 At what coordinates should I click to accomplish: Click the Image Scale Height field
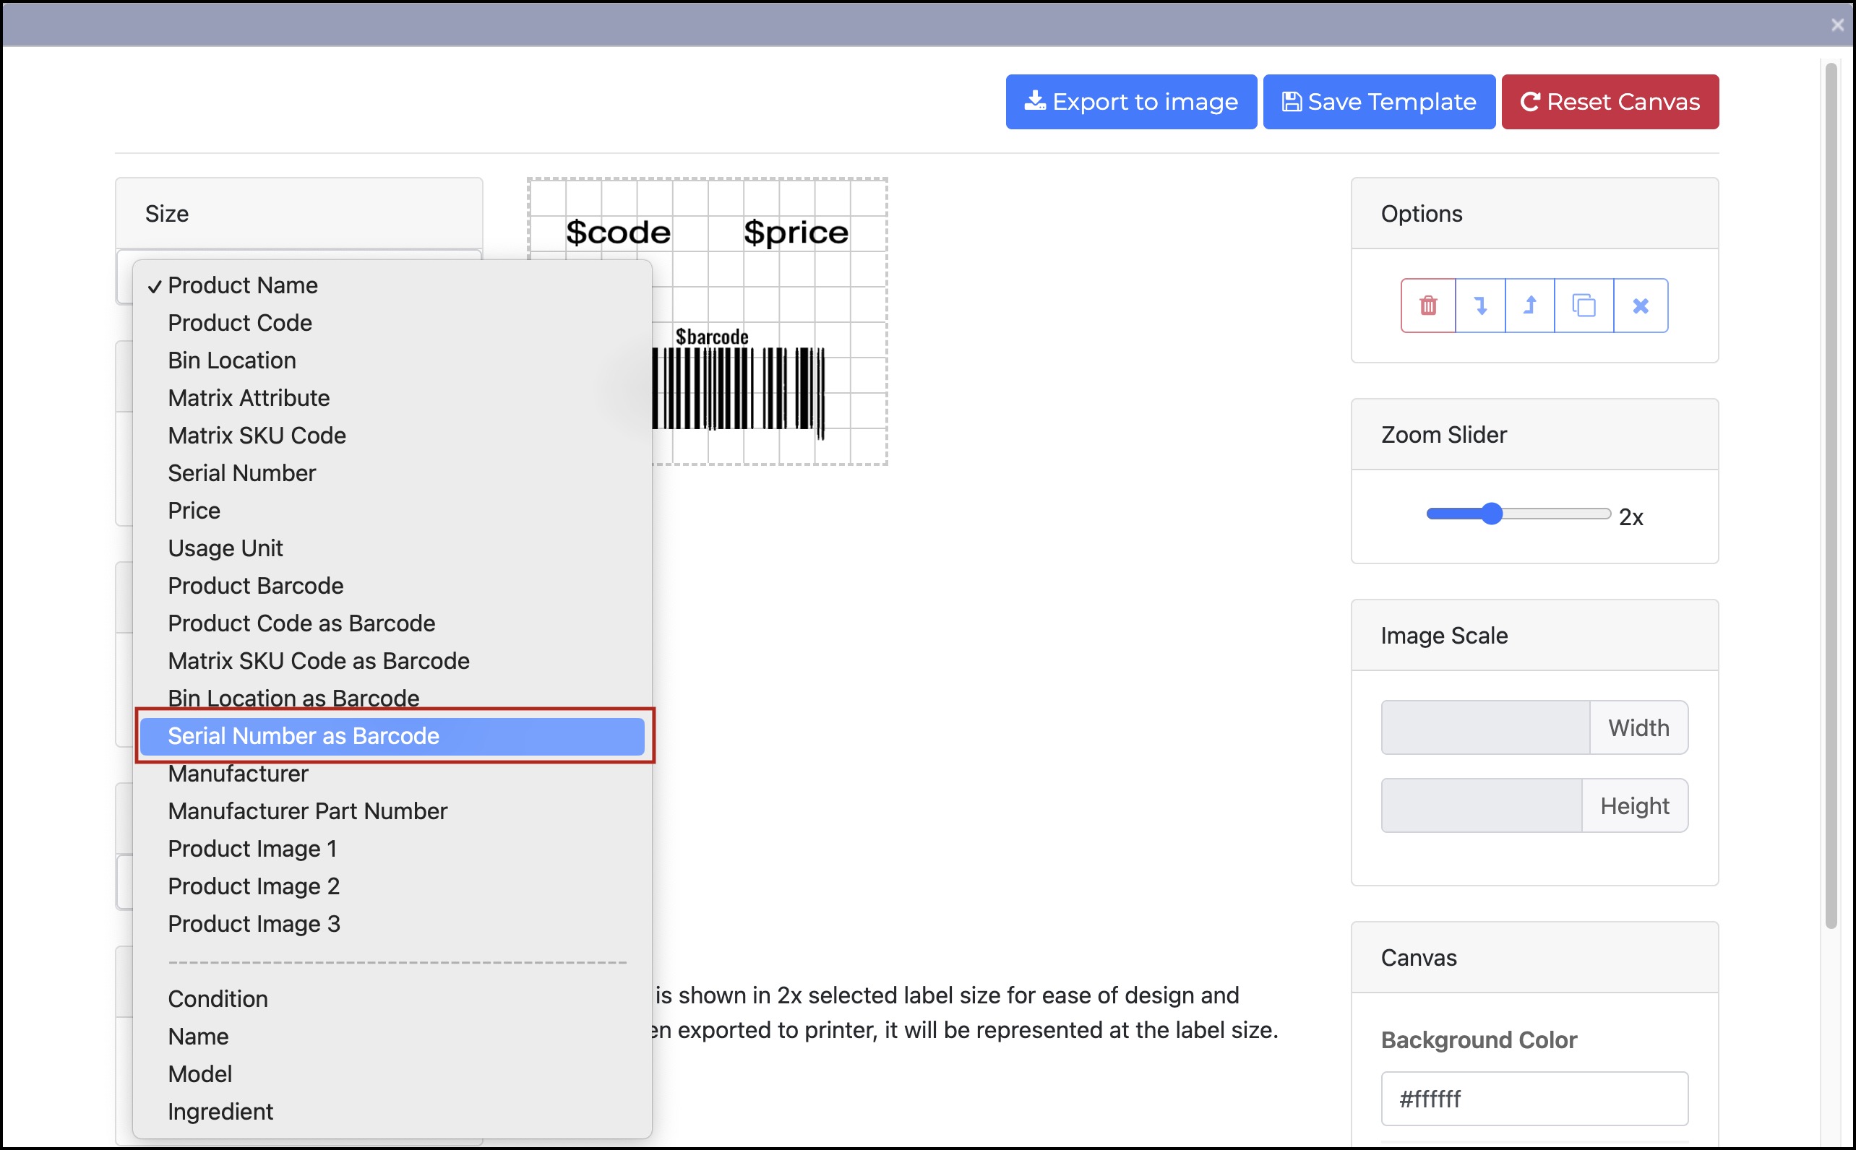pos(1481,805)
